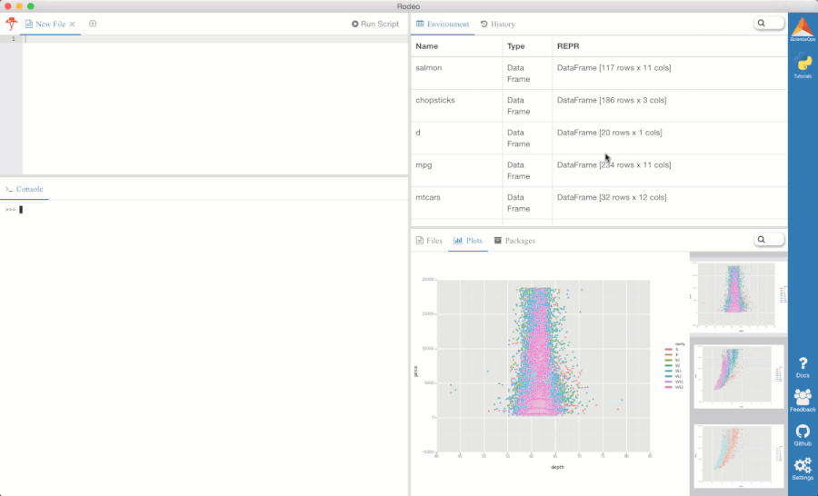
Task: Select the third orange plot thumbnail
Action: pos(739,456)
